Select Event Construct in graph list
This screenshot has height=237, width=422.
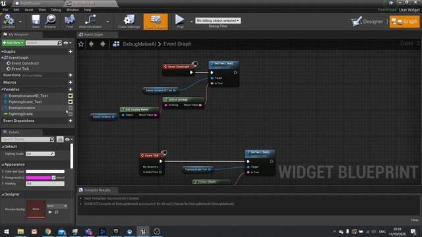[25, 63]
